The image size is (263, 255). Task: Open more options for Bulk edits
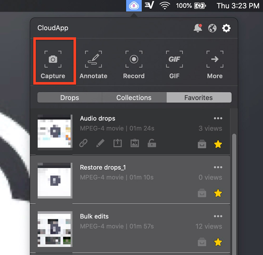point(218,216)
